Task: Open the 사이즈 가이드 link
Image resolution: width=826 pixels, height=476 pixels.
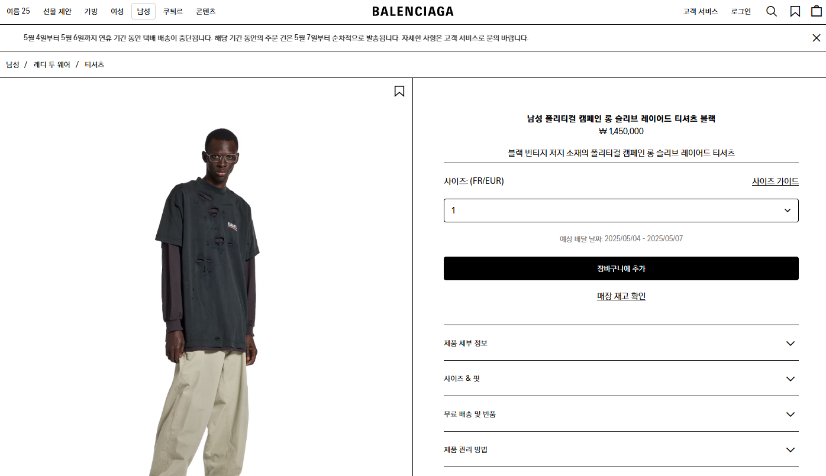Action: (775, 182)
